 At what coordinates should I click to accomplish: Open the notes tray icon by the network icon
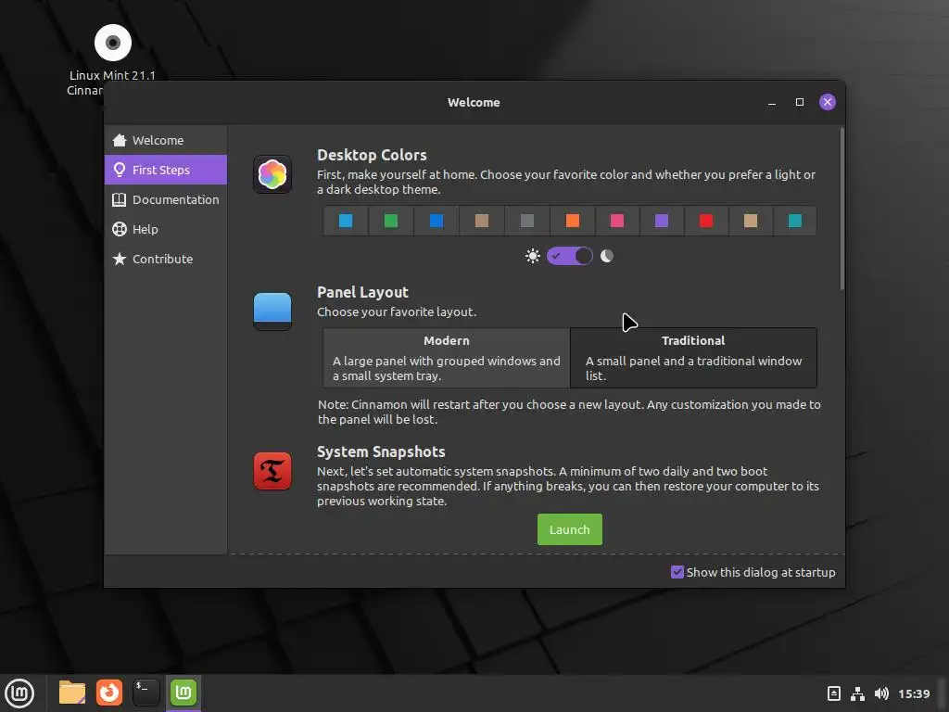834,693
